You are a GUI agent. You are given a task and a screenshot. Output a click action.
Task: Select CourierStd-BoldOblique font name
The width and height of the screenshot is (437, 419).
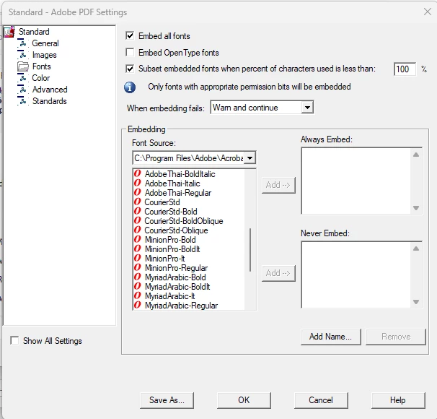184,221
